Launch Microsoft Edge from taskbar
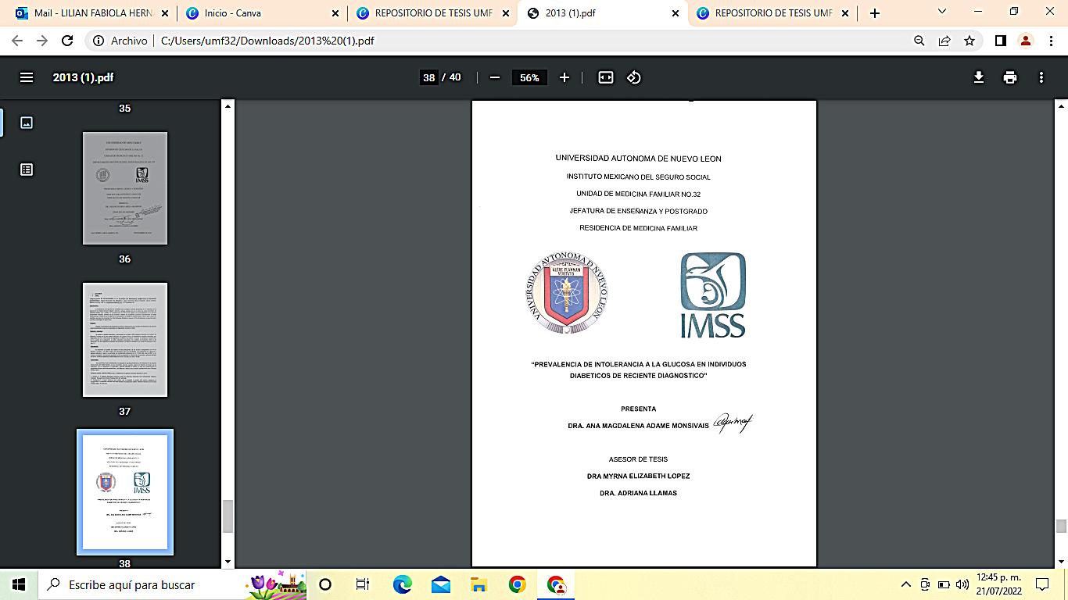Image resolution: width=1068 pixels, height=600 pixels. [x=402, y=584]
